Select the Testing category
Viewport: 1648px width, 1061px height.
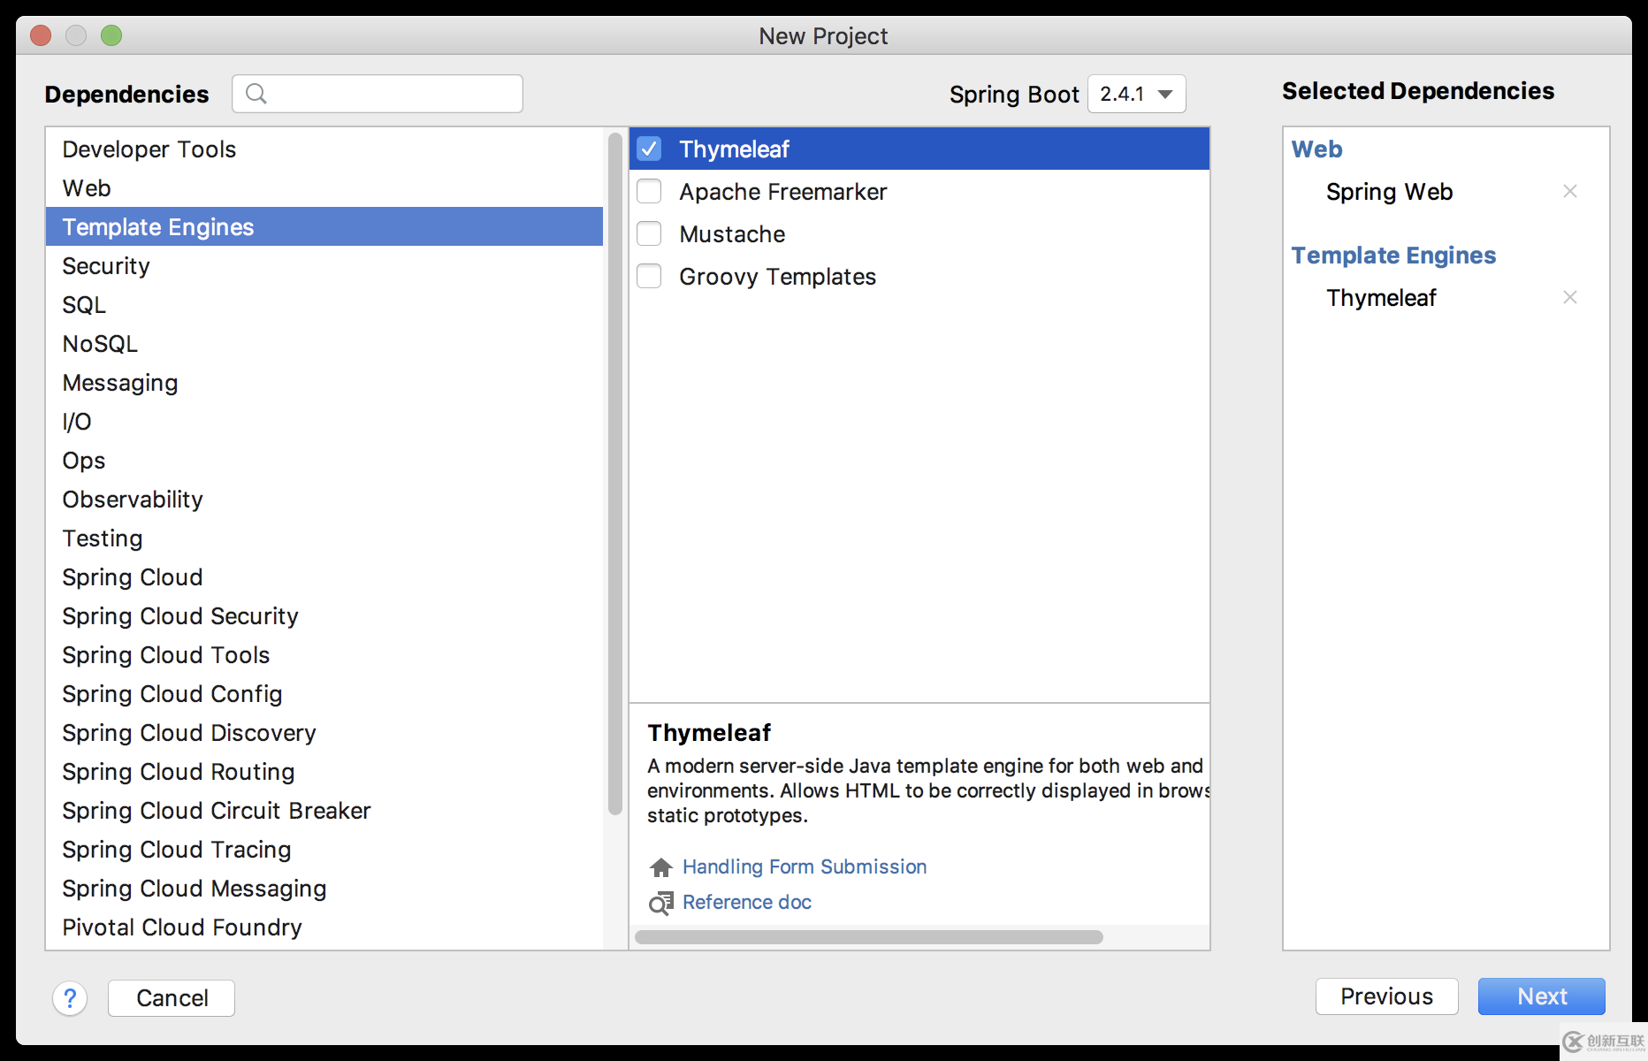click(x=324, y=538)
